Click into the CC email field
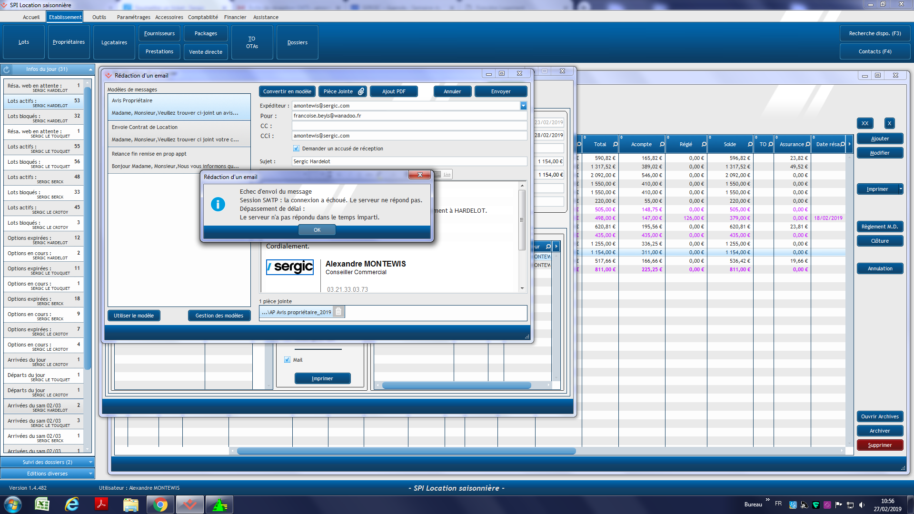The height and width of the screenshot is (514, 914). (409, 126)
